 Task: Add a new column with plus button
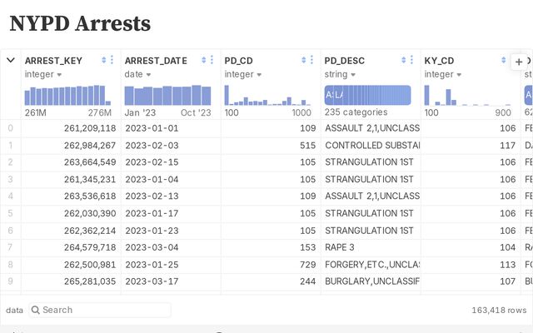tap(519, 62)
